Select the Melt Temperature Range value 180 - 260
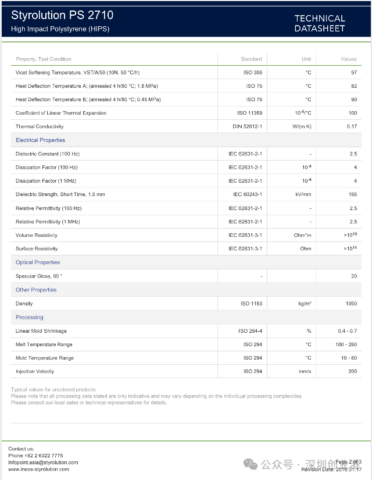Image resolution: width=372 pixels, height=480 pixels. click(346, 344)
